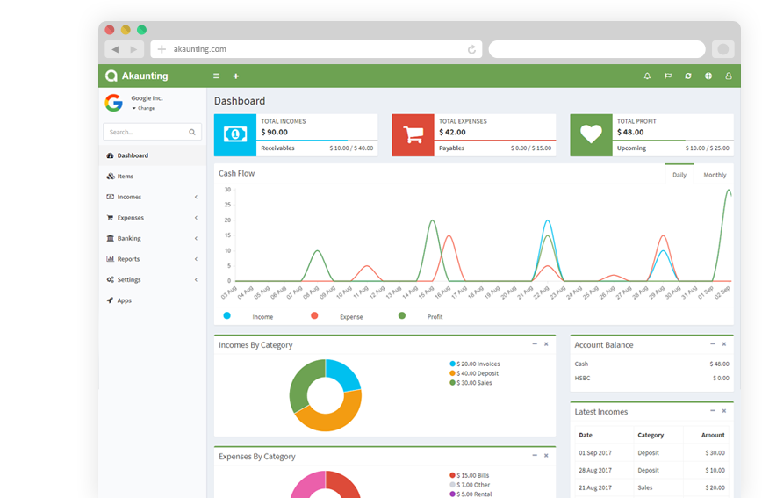Toggle $7.00 Other legend entry
This screenshot has height=498, width=762.
pos(470,485)
